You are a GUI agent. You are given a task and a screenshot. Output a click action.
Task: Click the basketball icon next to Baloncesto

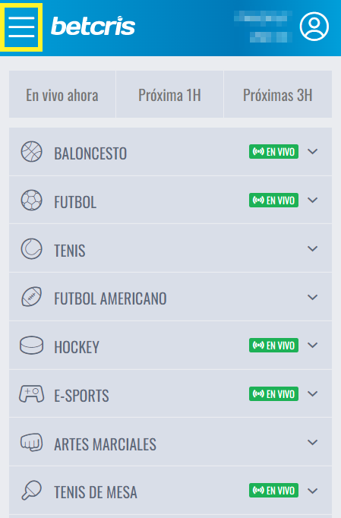click(x=31, y=152)
